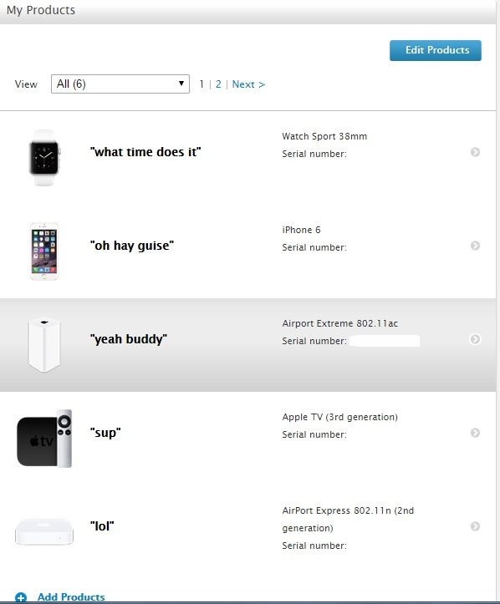Click the AirPort Express product image

click(44, 532)
